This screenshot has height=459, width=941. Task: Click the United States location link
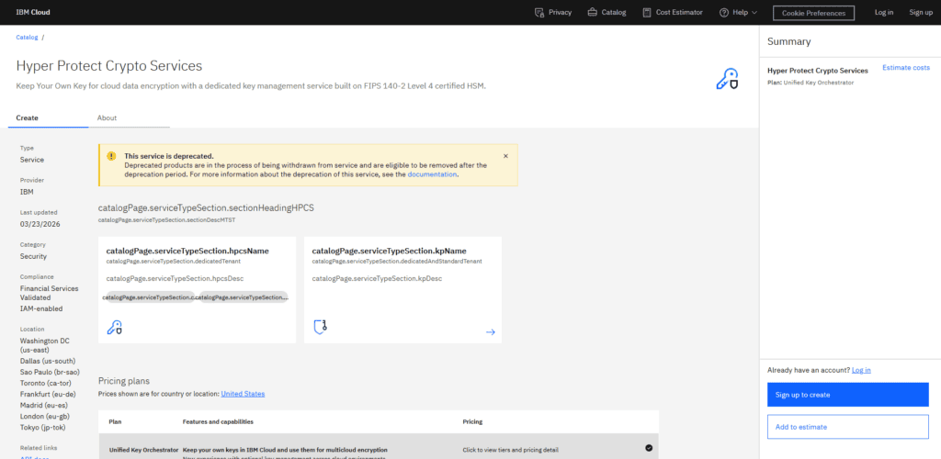click(x=243, y=394)
